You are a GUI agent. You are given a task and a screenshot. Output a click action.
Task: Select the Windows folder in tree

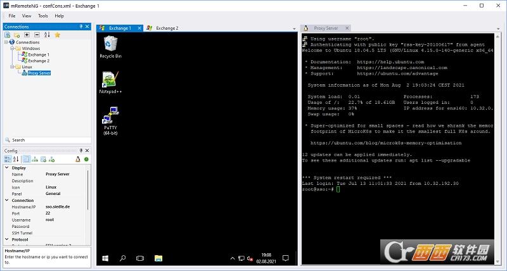point(30,49)
